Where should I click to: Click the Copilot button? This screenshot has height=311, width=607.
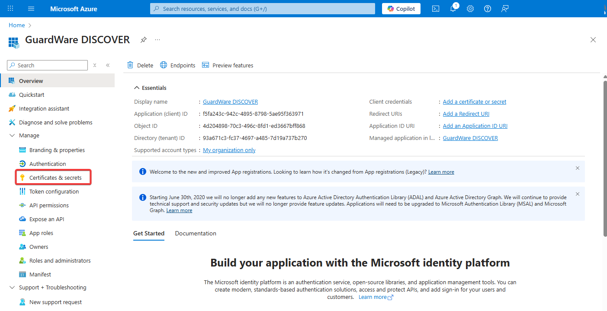click(401, 9)
